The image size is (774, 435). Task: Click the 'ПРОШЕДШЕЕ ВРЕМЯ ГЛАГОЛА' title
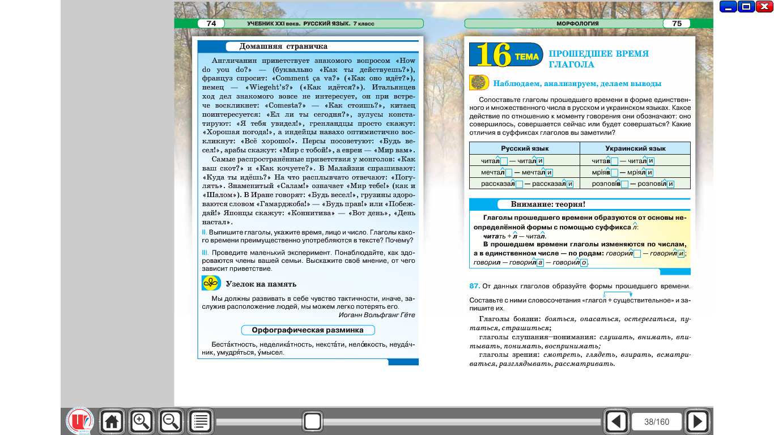(x=599, y=59)
